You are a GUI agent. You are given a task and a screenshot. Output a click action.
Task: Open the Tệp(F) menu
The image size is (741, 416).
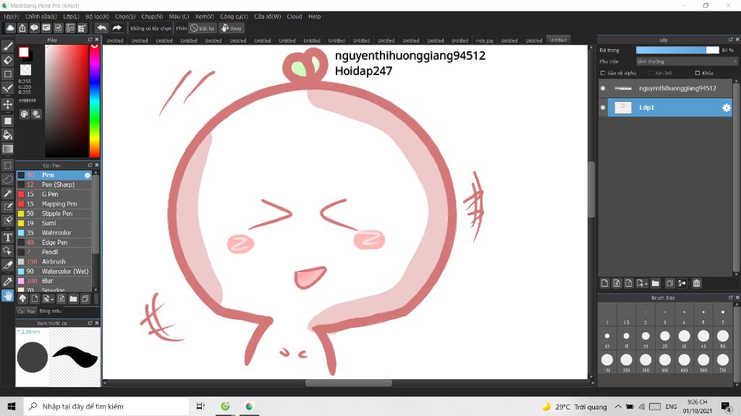(12, 17)
